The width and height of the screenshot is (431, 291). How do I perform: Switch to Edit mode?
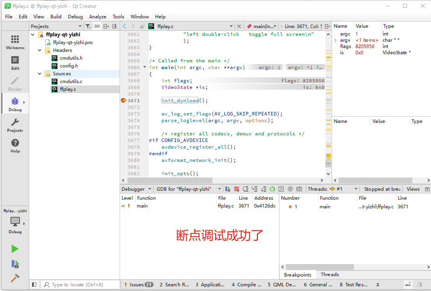click(x=15, y=63)
